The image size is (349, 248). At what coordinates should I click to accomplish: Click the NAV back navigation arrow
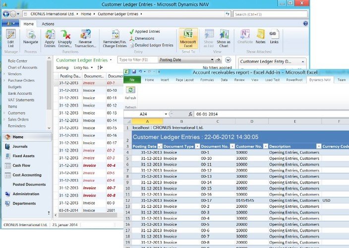[6, 14]
